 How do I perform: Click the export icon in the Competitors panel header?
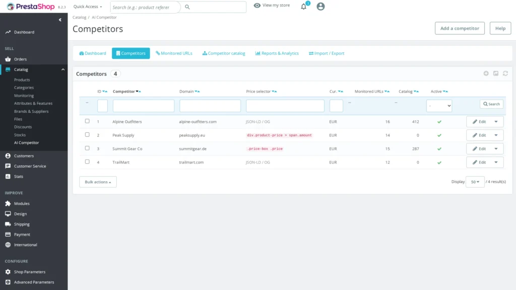tap(496, 74)
